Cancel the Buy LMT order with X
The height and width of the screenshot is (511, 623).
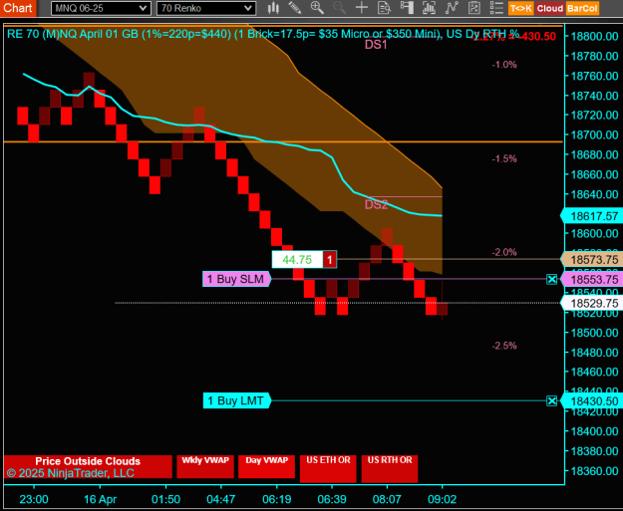click(551, 401)
